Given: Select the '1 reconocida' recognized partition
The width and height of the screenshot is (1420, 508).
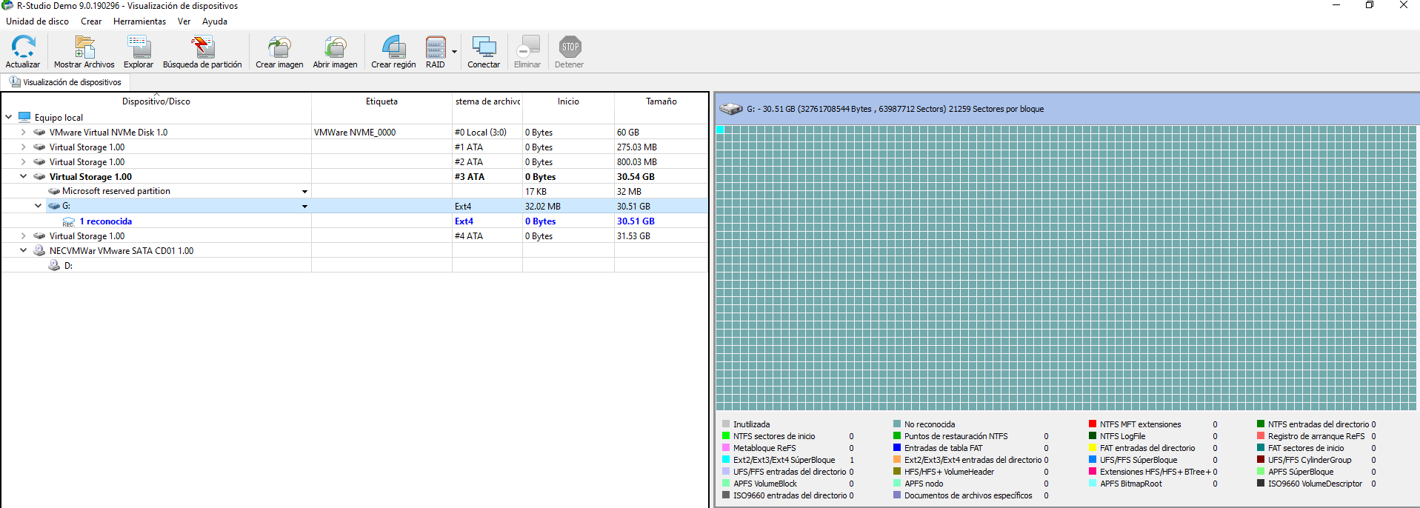Looking at the screenshot, I should [105, 221].
